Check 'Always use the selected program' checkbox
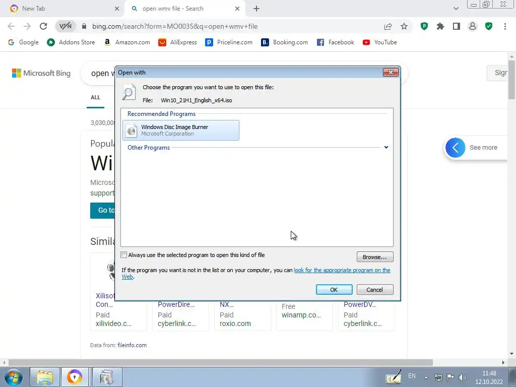The width and height of the screenshot is (516, 387). tap(124, 254)
